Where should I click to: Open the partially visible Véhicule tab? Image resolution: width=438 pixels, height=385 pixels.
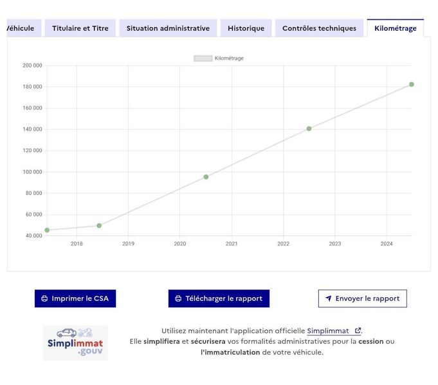click(24, 28)
